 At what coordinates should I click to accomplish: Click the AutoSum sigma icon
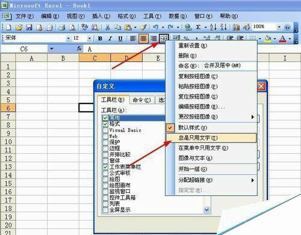[198, 27]
